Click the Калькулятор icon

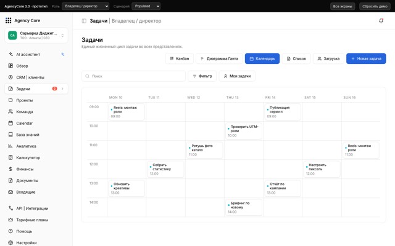pos(10,157)
